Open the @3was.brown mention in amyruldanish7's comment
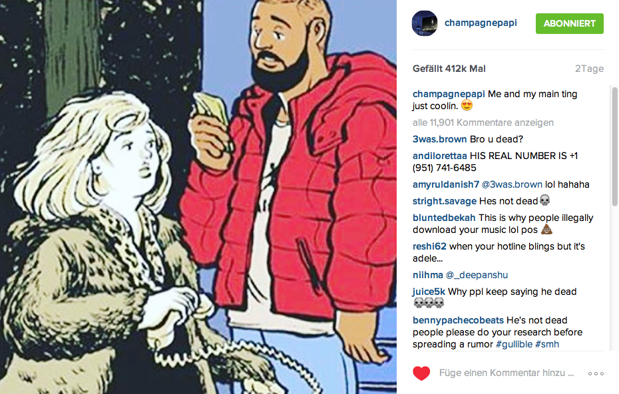The height and width of the screenshot is (394, 619). tap(512, 184)
